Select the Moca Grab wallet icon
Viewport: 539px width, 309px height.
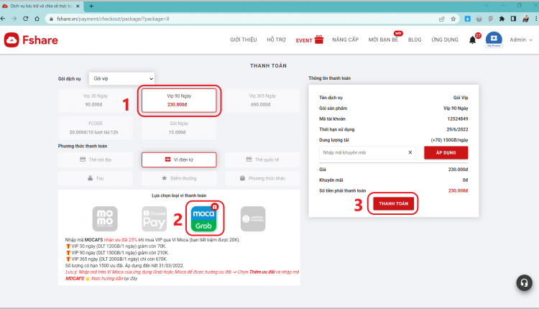[x=203, y=218]
